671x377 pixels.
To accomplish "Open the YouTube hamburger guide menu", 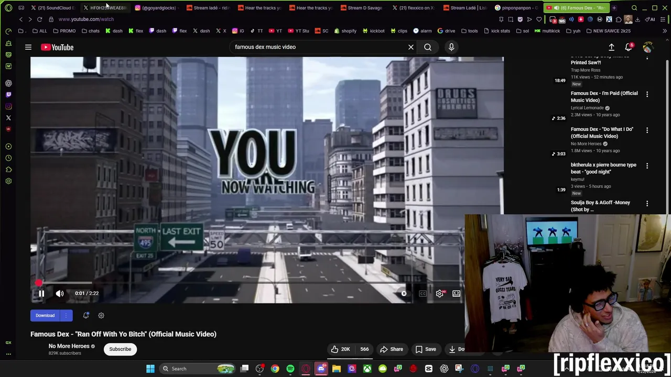I will (x=28, y=47).
